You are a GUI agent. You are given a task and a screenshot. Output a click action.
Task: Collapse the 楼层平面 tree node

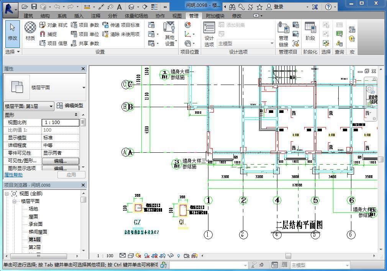[14, 201]
